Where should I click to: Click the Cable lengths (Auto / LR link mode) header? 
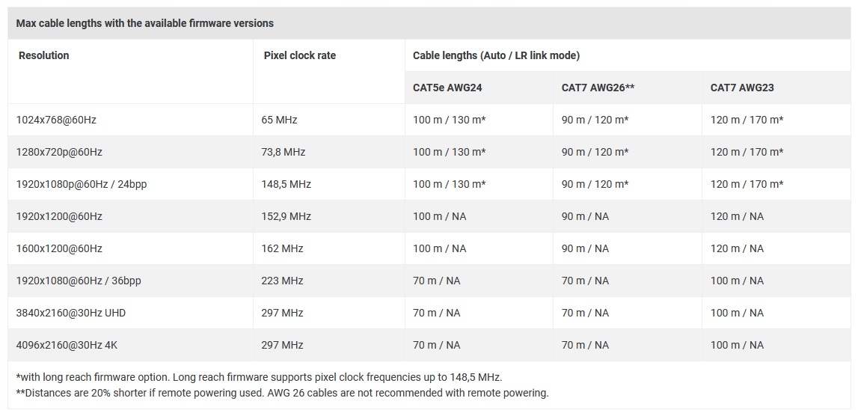[496, 55]
